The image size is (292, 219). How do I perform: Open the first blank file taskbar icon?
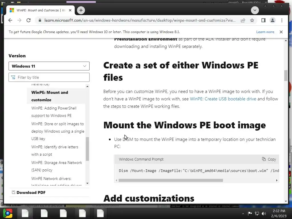(25, 213)
